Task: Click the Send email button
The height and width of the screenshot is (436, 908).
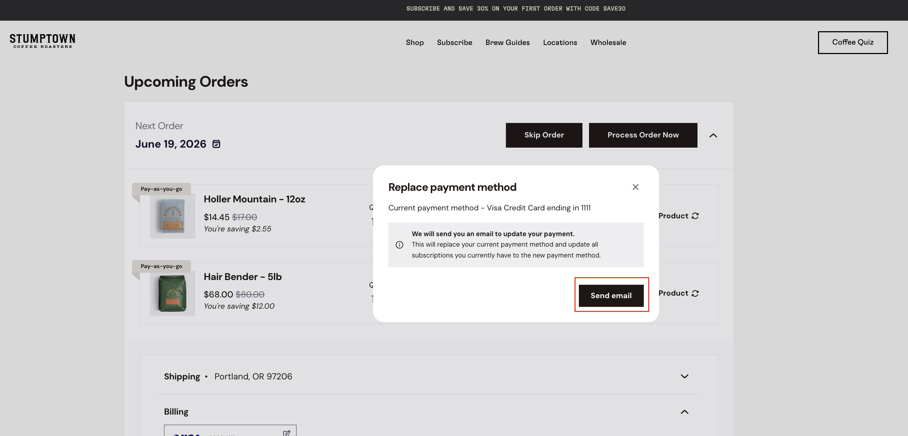Action: tap(611, 296)
